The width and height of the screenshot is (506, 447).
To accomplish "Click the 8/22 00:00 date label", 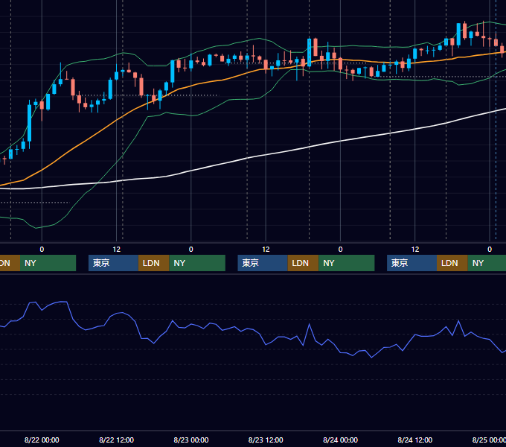I will [42, 440].
